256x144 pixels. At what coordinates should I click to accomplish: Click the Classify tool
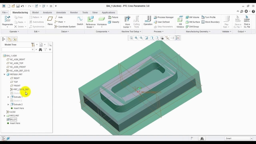114,22
